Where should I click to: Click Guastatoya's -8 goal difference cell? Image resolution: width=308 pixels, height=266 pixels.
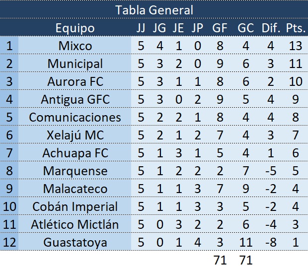point(272,242)
